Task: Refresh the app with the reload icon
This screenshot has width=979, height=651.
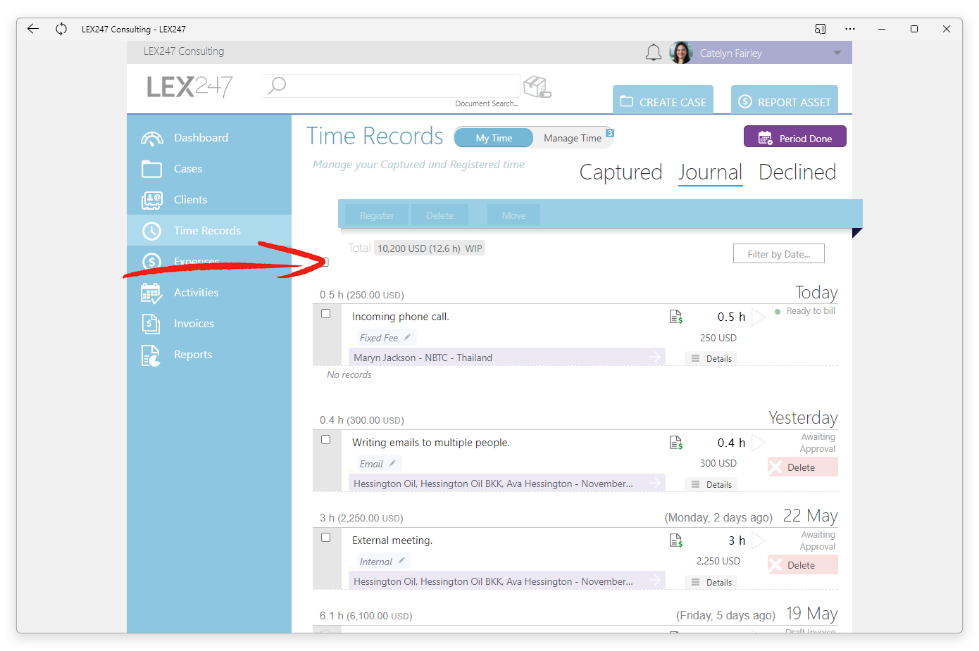Action: [61, 29]
